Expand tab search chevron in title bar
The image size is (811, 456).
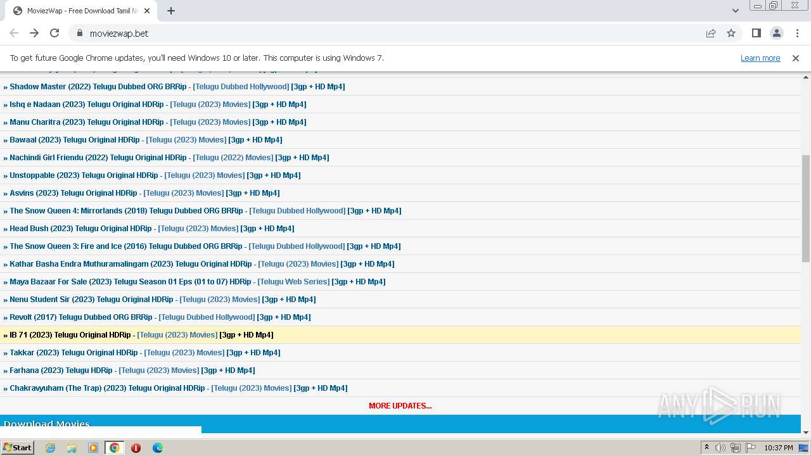pyautogui.click(x=735, y=11)
